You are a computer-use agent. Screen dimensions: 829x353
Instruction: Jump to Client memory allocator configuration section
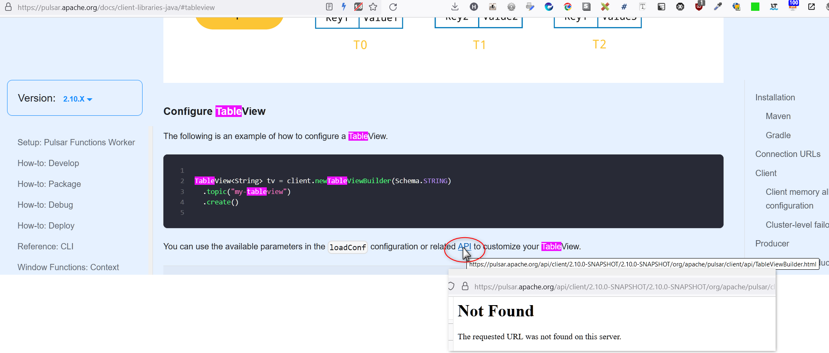(x=797, y=199)
